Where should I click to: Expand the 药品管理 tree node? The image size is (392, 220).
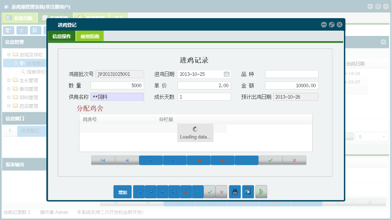pos(8,106)
